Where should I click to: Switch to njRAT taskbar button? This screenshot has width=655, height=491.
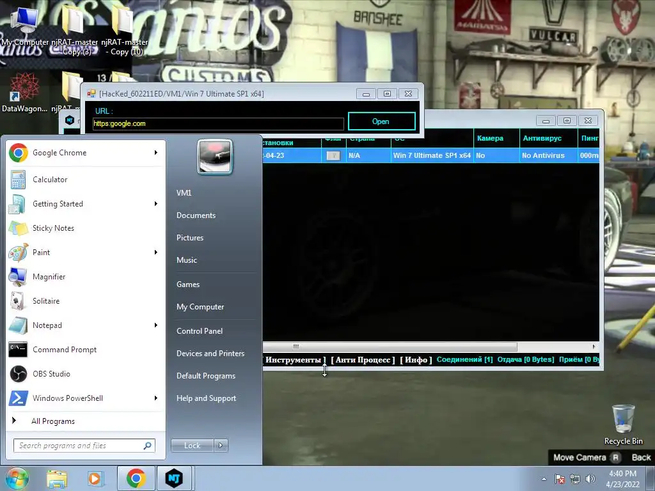point(174,478)
